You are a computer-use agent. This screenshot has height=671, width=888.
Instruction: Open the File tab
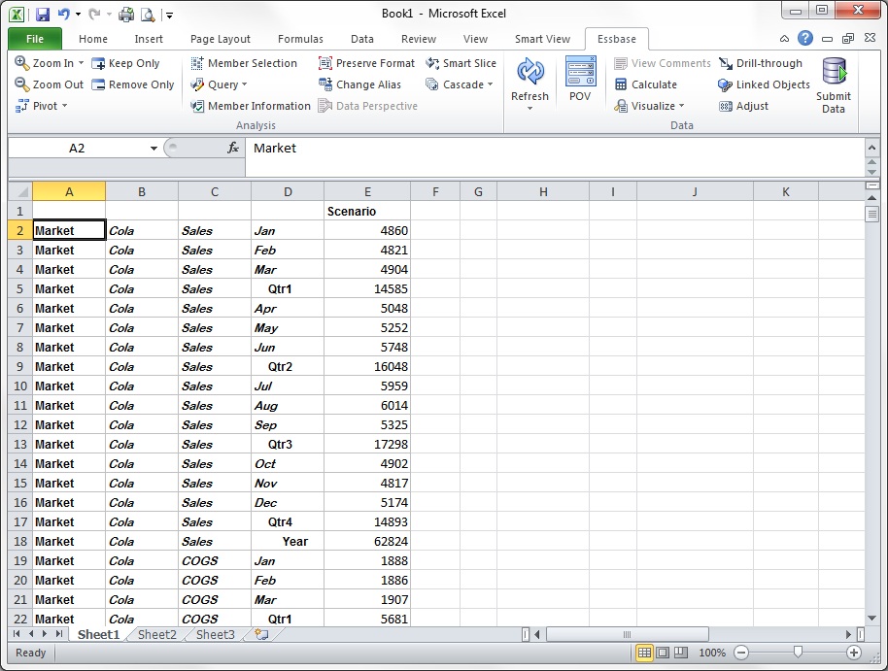(34, 40)
